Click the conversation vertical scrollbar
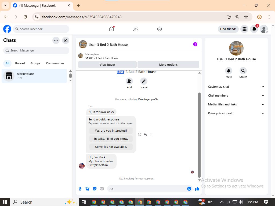275x206 pixels. point(199,135)
